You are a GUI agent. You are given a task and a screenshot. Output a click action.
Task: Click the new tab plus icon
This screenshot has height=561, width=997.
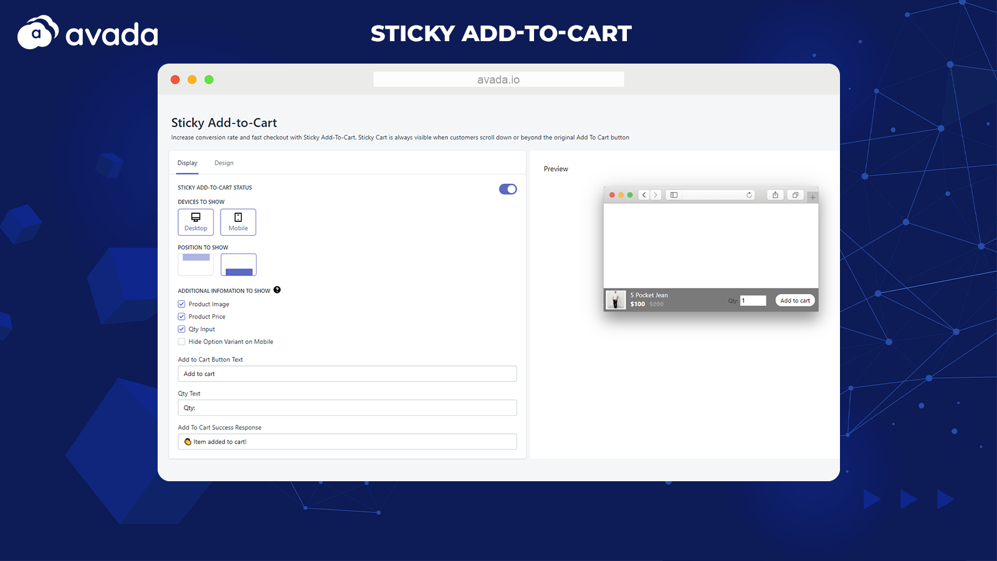click(x=813, y=197)
